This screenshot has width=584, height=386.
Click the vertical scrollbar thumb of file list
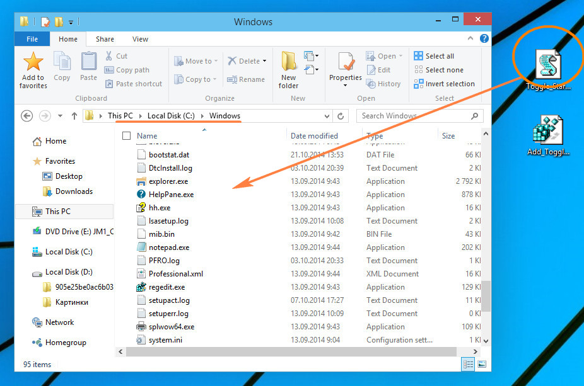click(486, 295)
